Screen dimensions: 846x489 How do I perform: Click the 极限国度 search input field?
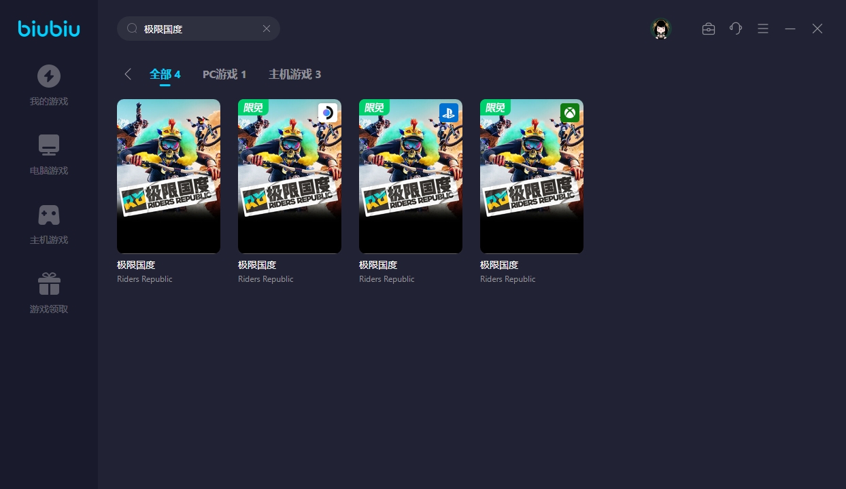tap(197, 29)
